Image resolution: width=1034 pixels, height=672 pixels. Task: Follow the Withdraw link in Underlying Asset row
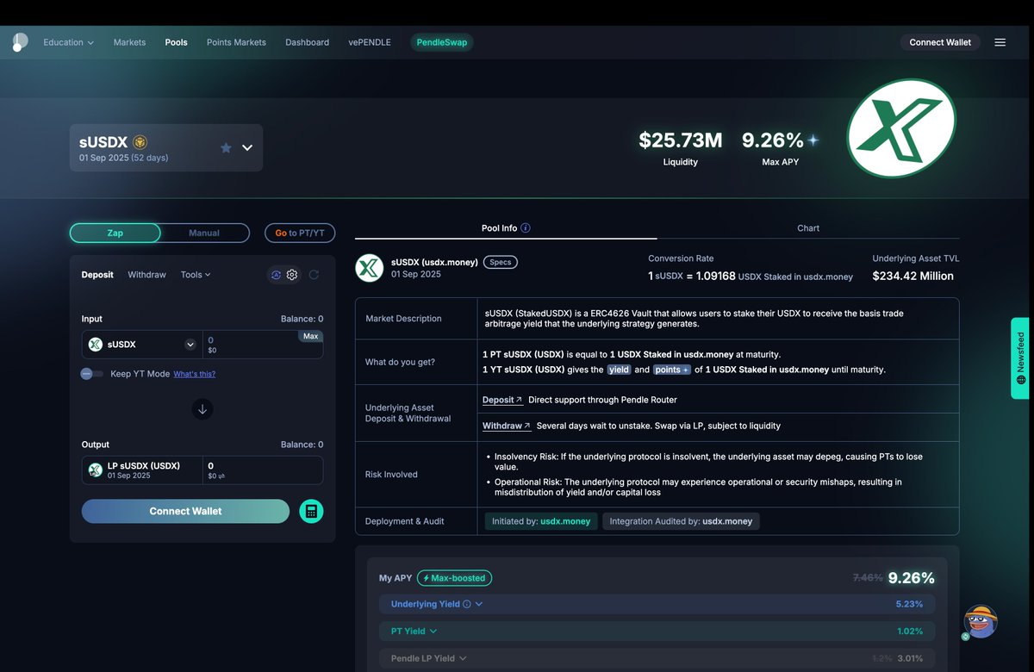[507, 426]
